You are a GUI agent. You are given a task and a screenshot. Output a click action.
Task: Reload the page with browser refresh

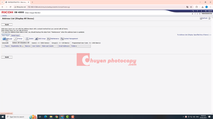(x=10, y=7)
